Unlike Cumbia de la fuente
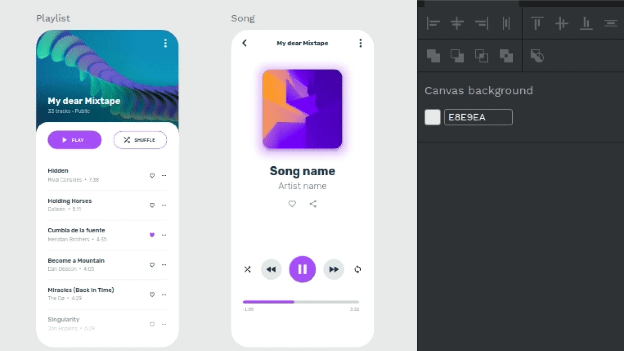Screen dimensions: 624x351 (152, 235)
